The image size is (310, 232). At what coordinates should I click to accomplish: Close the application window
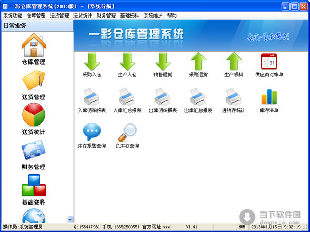click(x=303, y=7)
